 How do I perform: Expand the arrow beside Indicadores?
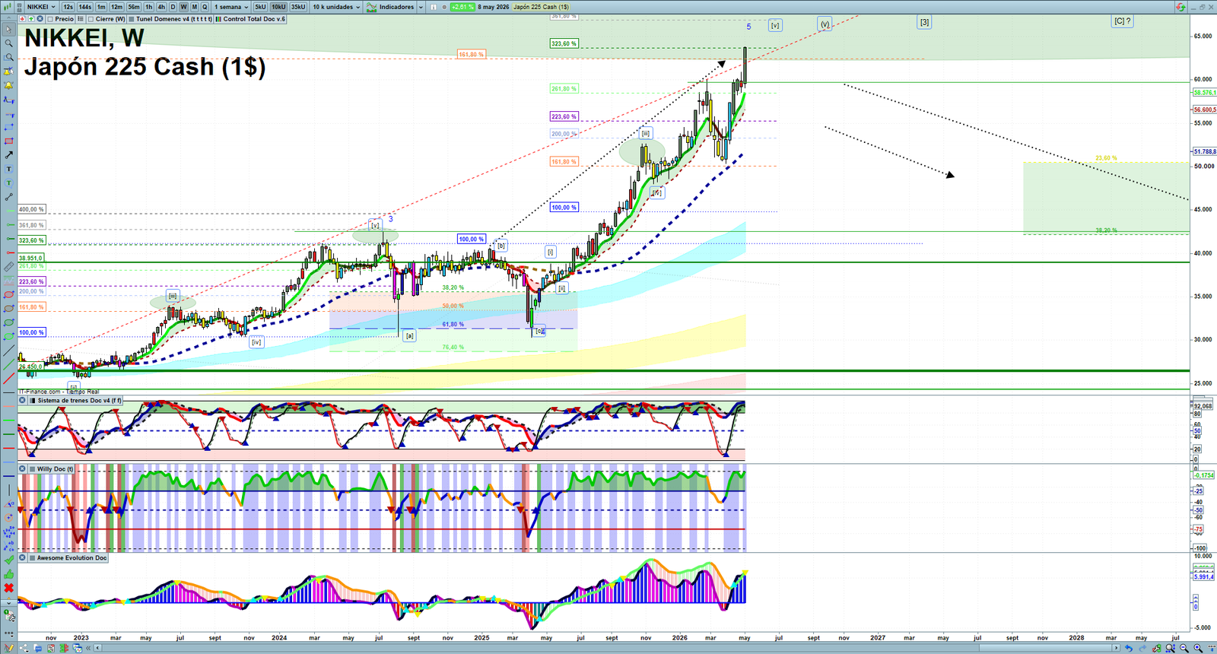click(421, 7)
